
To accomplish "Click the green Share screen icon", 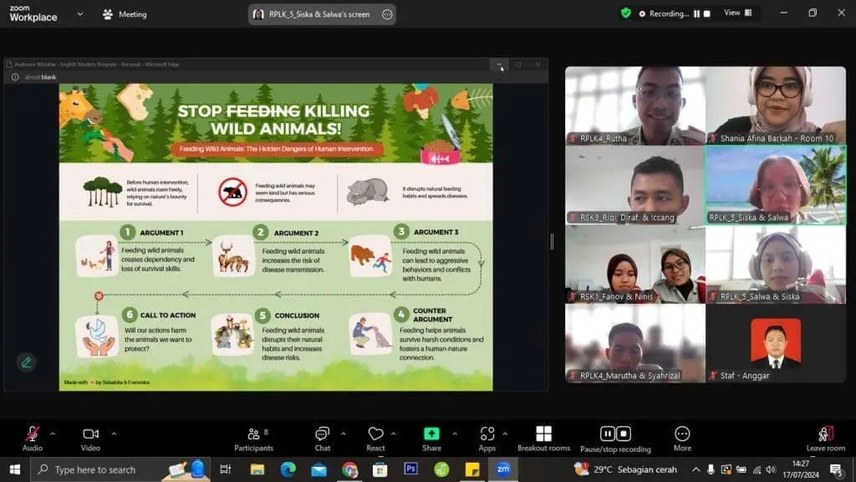I will (431, 433).
